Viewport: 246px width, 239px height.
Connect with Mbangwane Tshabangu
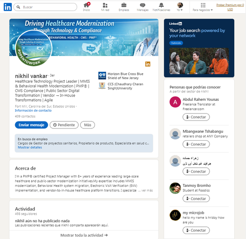(196, 144)
